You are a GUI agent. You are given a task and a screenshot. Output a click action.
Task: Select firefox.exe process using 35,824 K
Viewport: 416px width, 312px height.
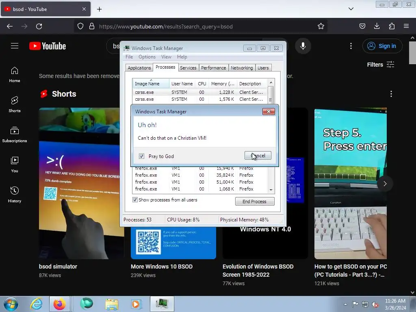pos(200,175)
